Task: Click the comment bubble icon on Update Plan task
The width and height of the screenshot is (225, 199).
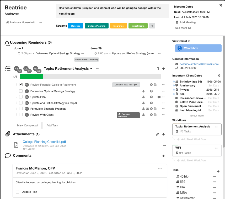Action: (x=159, y=97)
